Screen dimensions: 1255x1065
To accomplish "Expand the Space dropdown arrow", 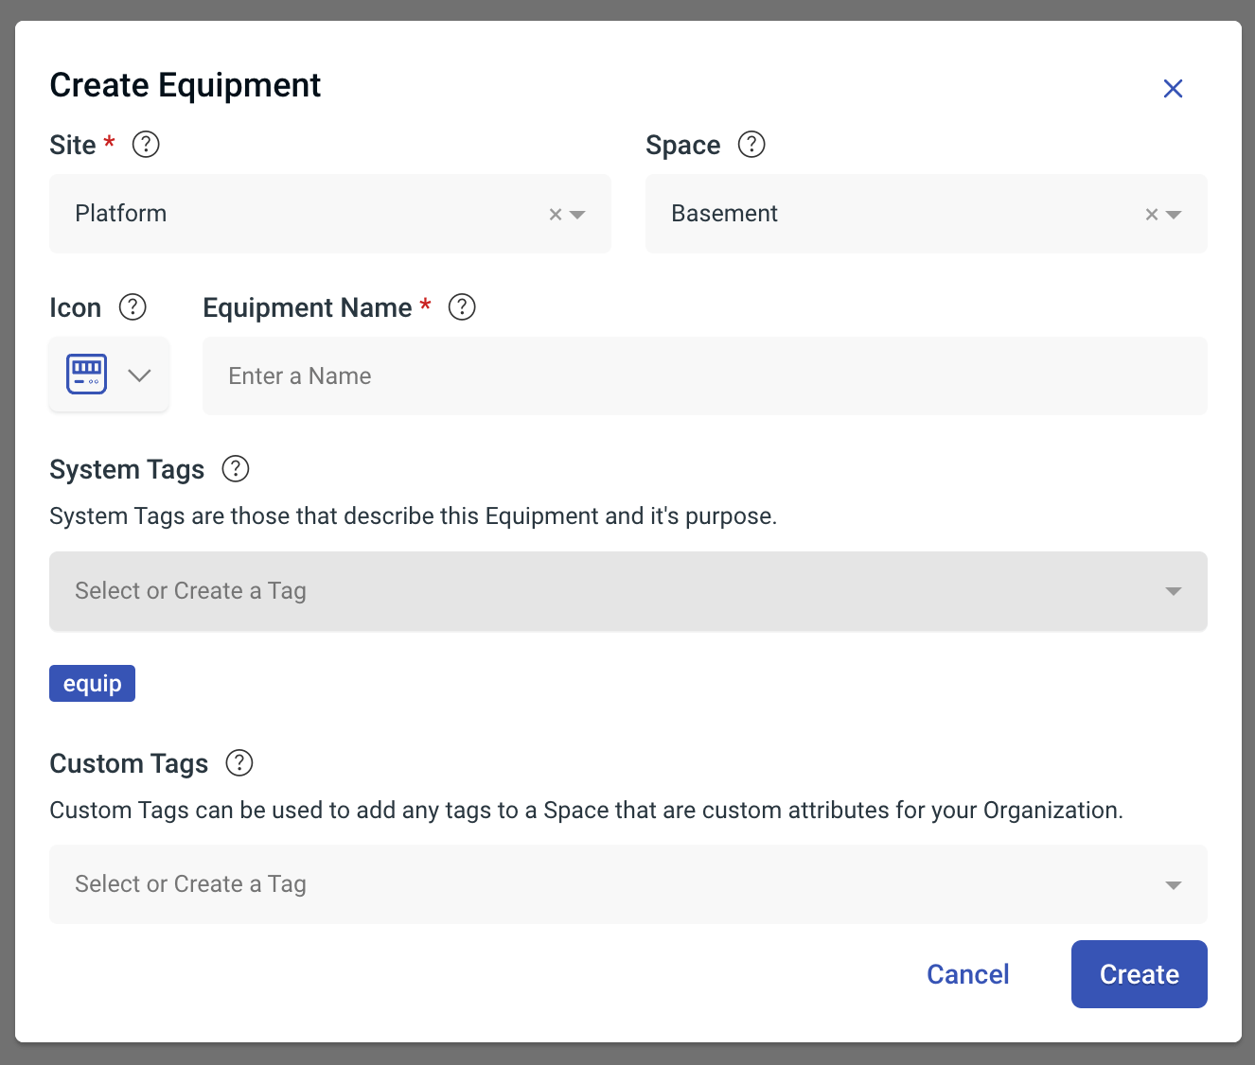I will (x=1174, y=215).
